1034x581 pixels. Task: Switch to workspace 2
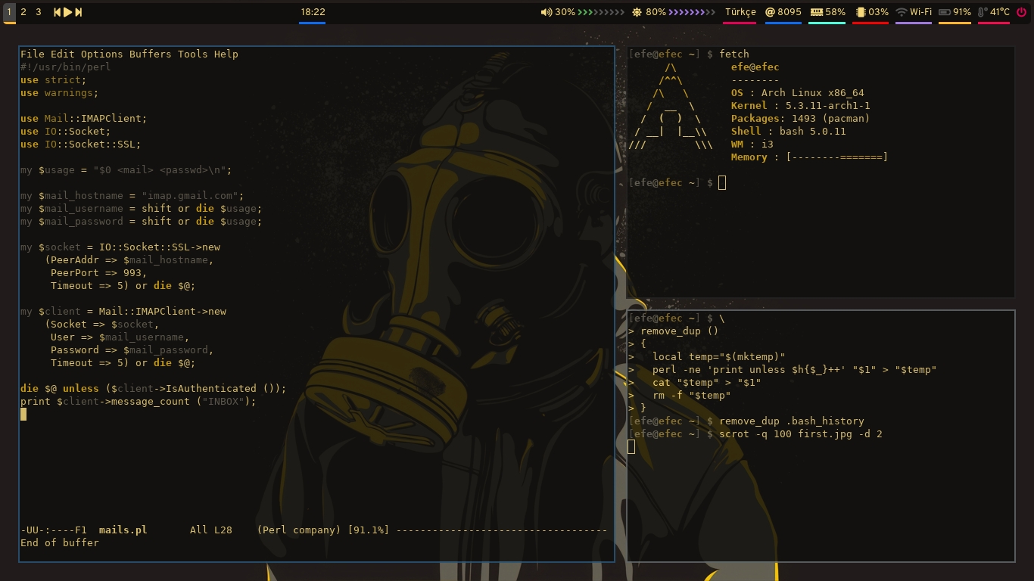click(23, 12)
